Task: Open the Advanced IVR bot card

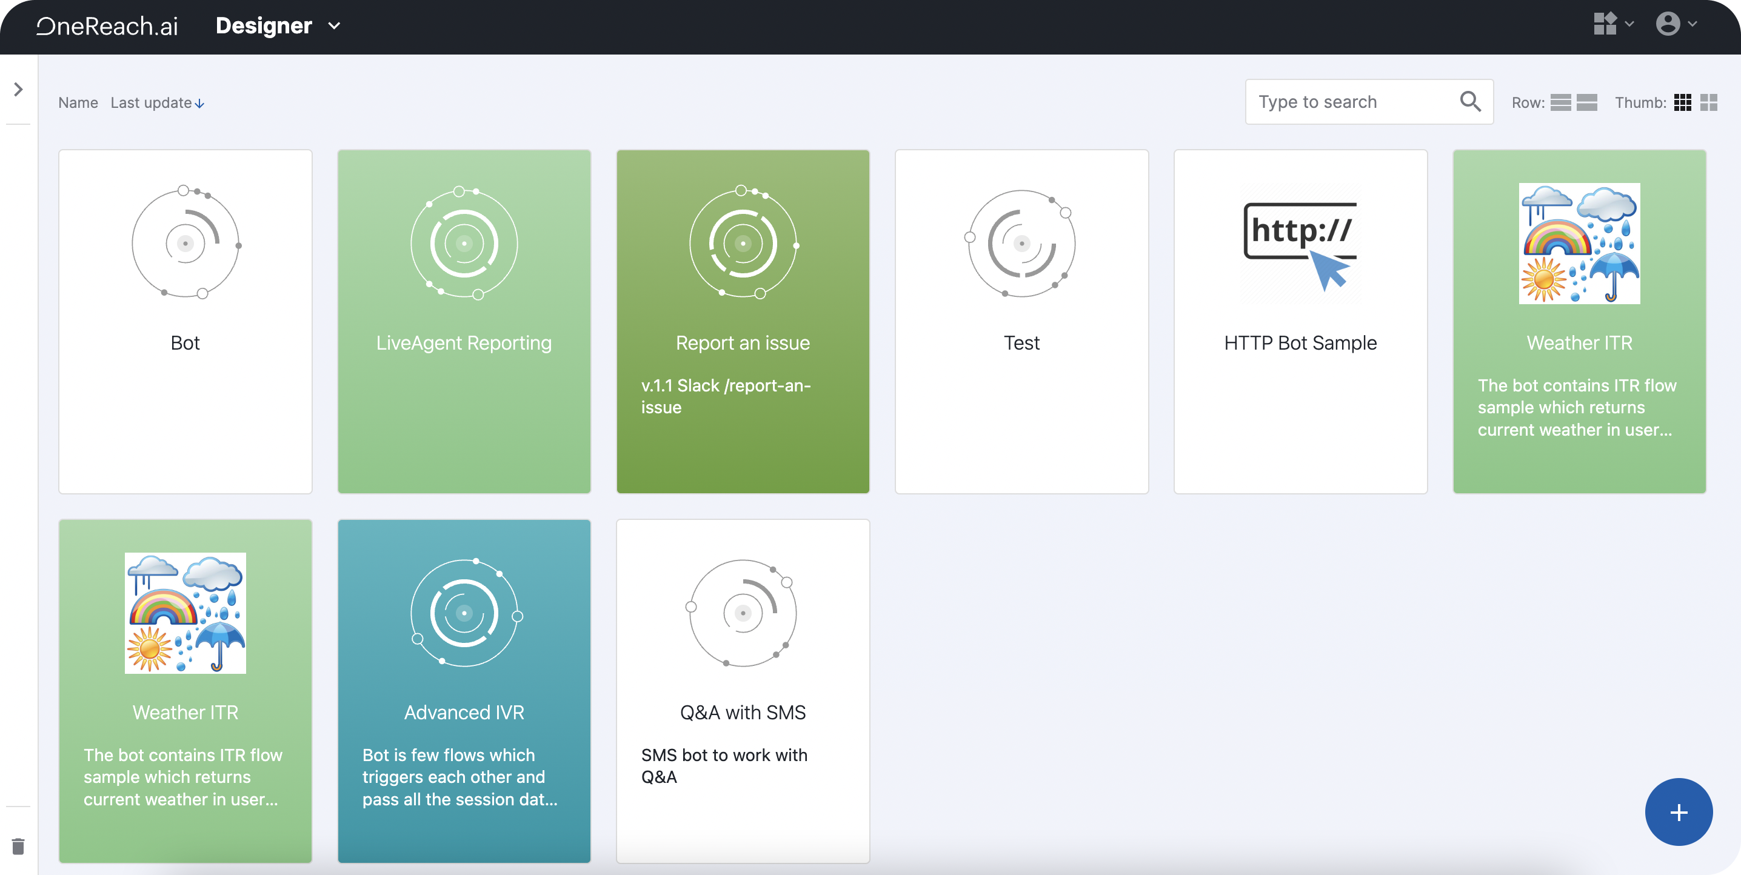Action: click(x=464, y=691)
